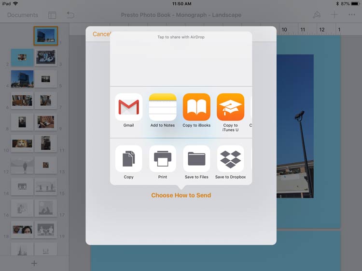Tap the Add to Notes icon

pyautogui.click(x=163, y=107)
